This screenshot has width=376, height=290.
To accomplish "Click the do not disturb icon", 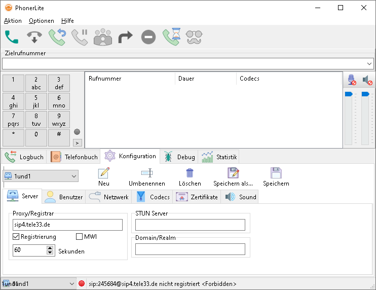I will tap(148, 37).
